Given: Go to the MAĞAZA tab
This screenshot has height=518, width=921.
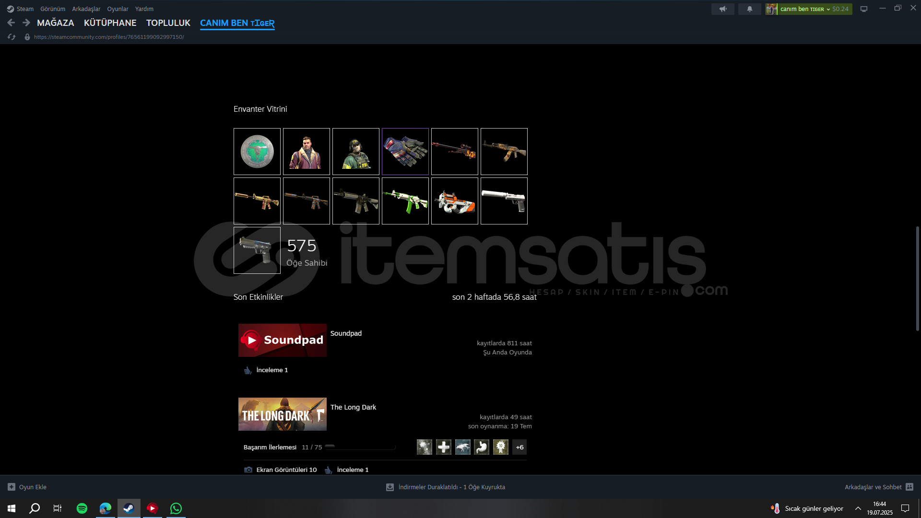Looking at the screenshot, I should point(56,23).
